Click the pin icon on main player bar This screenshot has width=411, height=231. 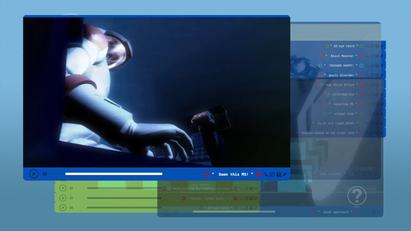(284, 175)
